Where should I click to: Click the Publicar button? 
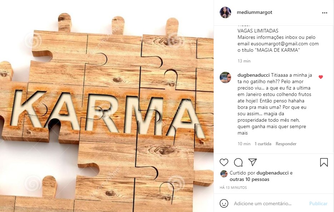pos(318,204)
